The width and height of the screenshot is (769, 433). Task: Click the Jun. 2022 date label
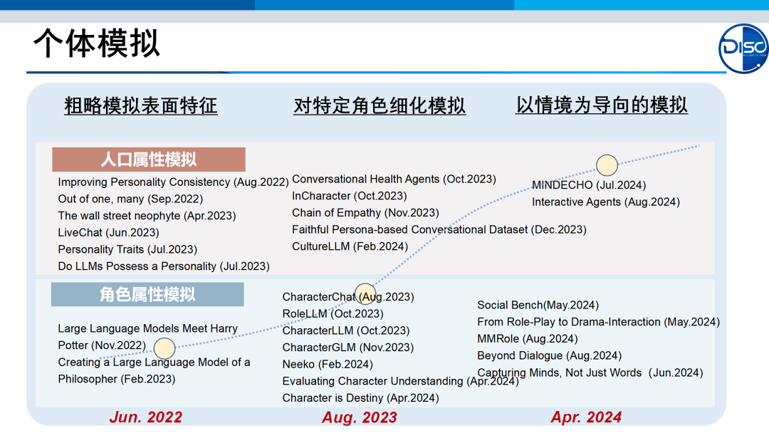[146, 417]
